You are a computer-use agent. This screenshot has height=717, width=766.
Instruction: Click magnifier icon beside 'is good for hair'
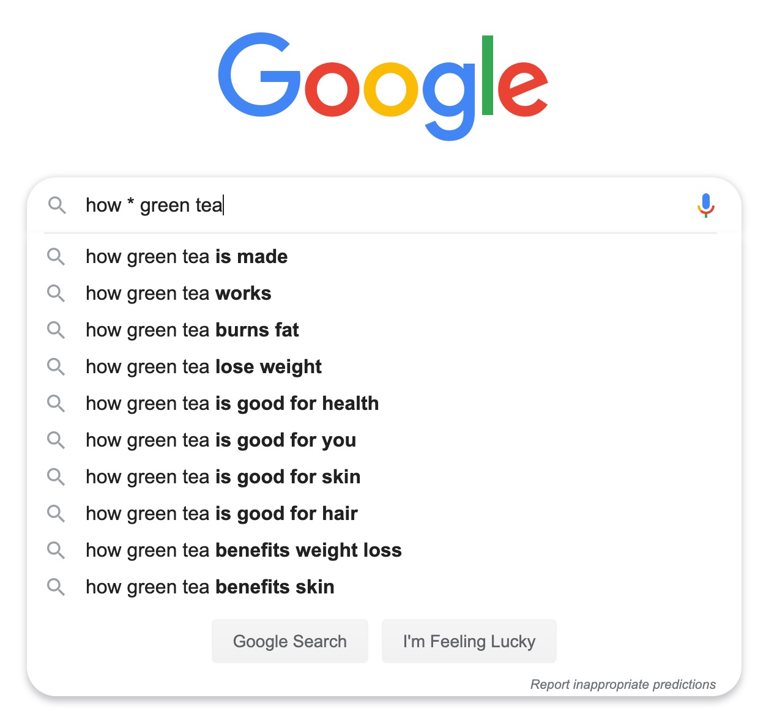coord(56,513)
